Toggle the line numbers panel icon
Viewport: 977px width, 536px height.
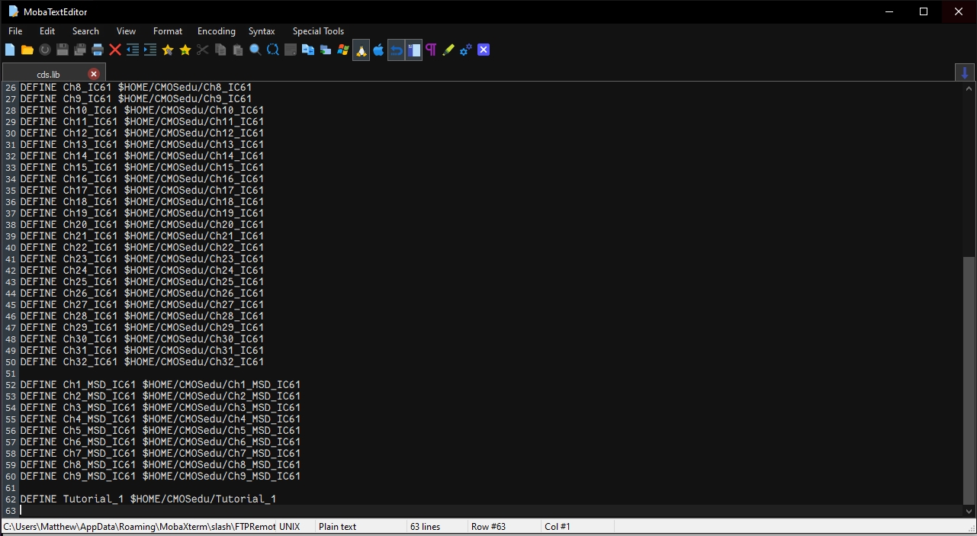coord(413,50)
